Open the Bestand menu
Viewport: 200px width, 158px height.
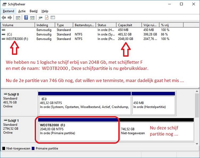click(9, 11)
